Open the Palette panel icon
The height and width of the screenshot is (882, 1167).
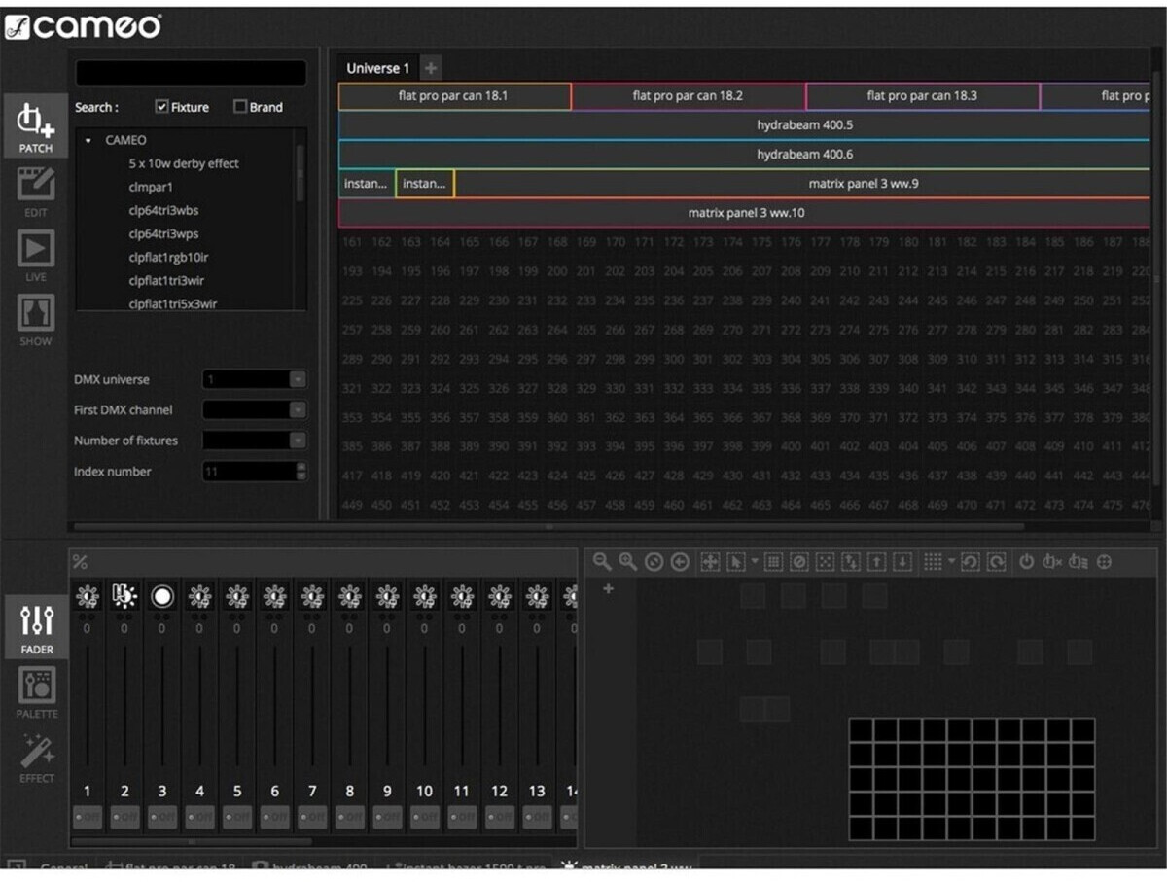(37, 689)
